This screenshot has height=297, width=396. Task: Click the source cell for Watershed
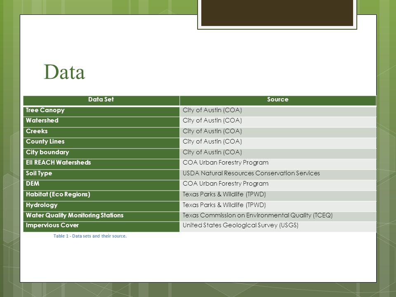pyautogui.click(x=278, y=122)
